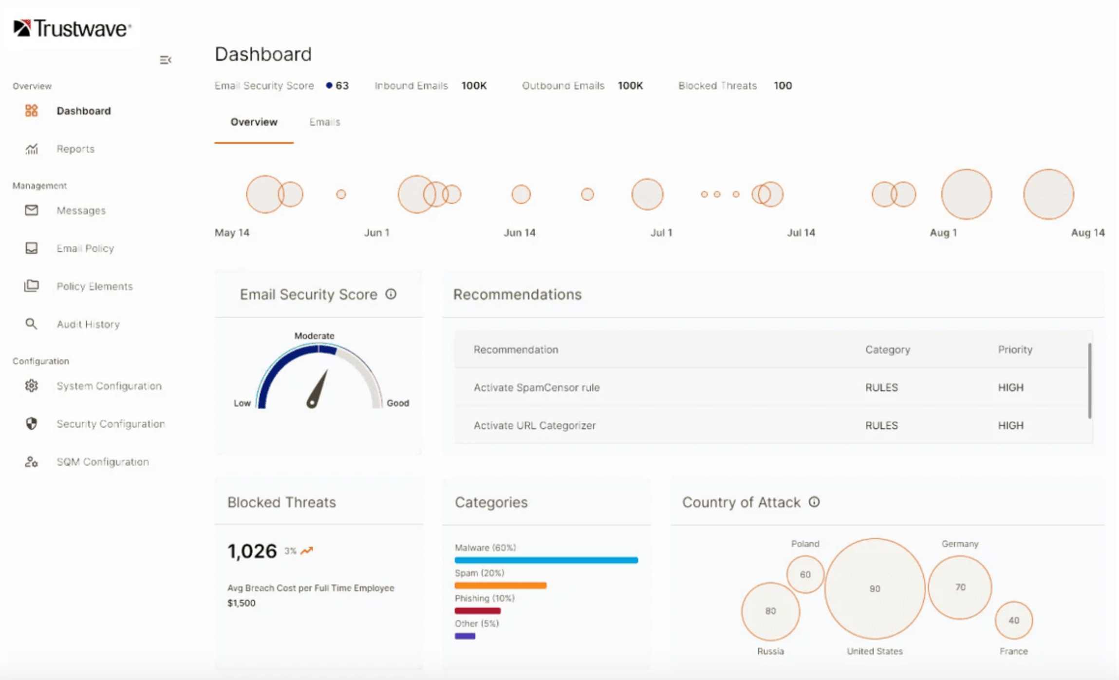
Task: Open Audit History panel
Action: pos(86,324)
